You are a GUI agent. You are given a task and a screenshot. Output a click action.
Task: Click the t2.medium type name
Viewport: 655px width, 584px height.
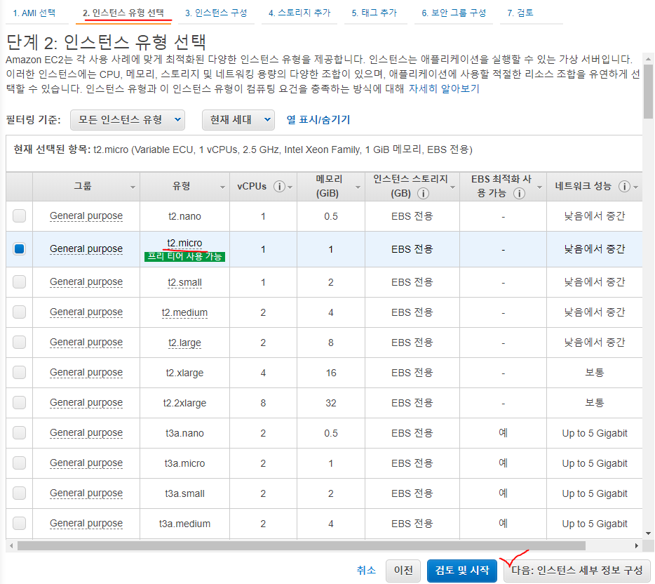184,312
